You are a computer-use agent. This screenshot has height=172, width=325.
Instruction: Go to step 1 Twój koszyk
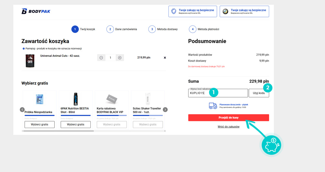coord(83,29)
